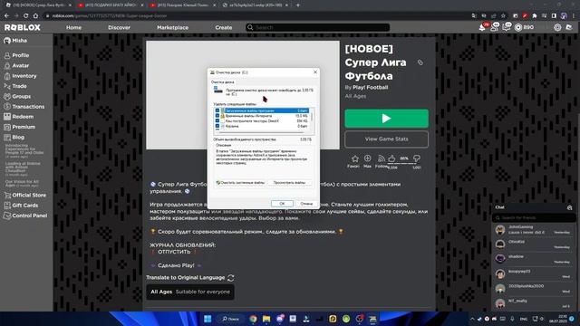Click the Roblox logo
Image resolution: width=580 pixels, height=326 pixels.
coord(22,27)
